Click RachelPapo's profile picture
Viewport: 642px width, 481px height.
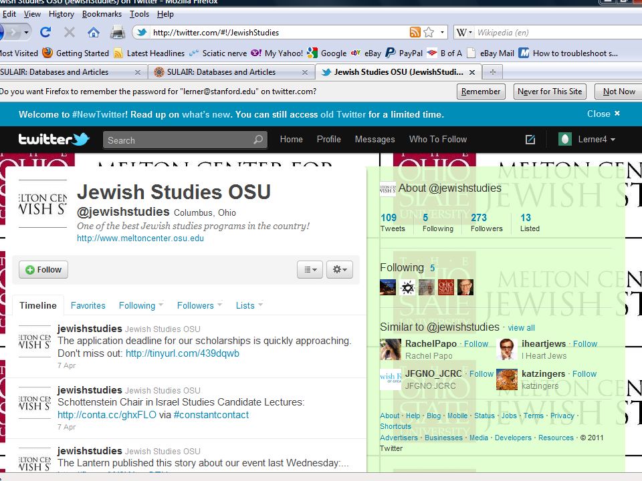coord(390,349)
